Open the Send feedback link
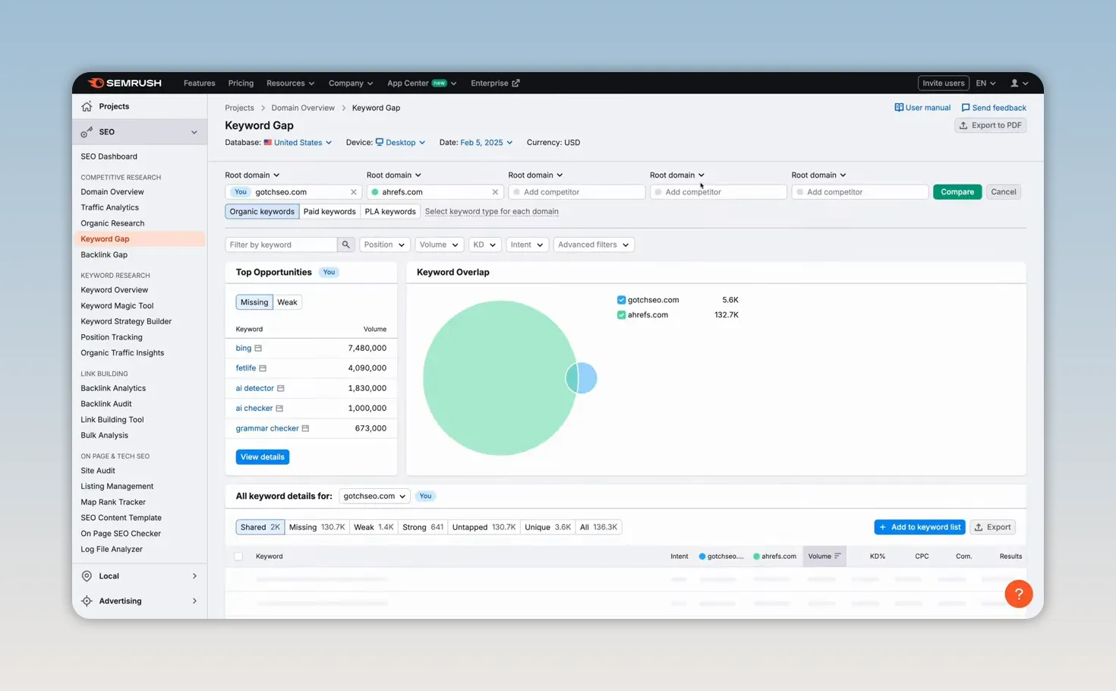 [994, 108]
